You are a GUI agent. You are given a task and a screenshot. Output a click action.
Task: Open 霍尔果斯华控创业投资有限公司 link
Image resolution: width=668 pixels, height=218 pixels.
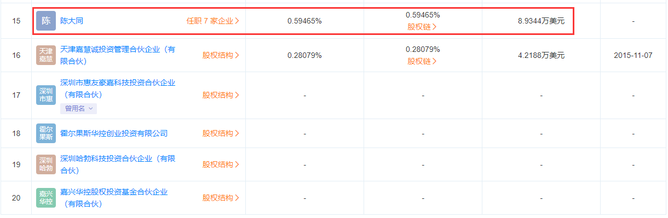coord(114,133)
